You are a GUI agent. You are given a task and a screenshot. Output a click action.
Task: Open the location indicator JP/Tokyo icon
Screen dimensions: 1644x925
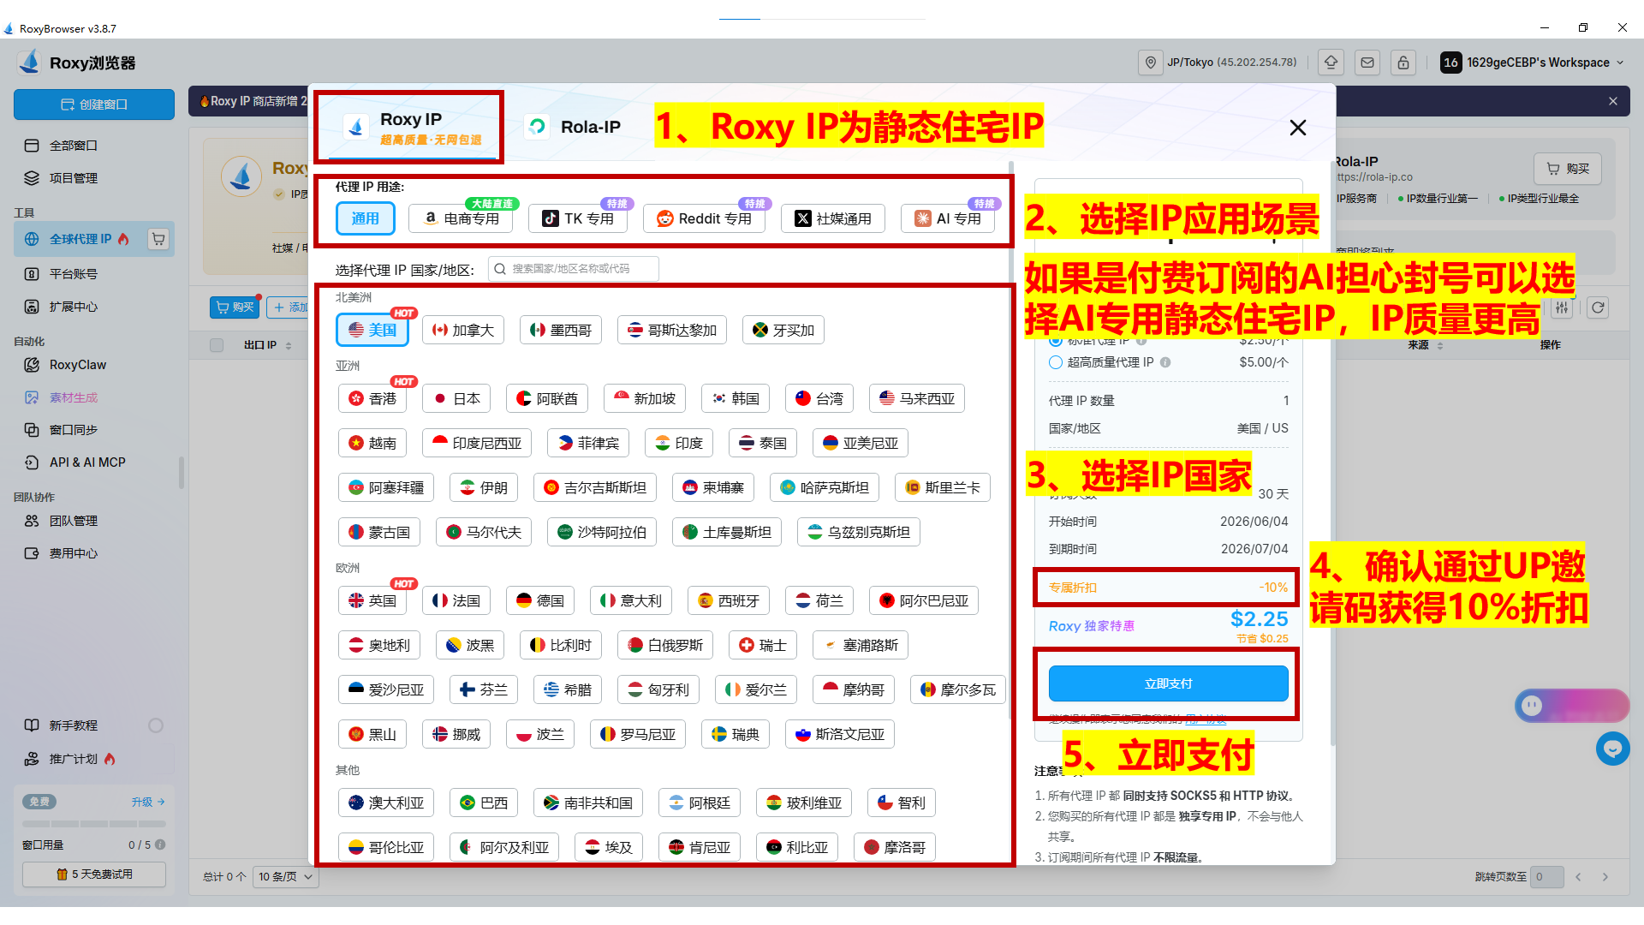pyautogui.click(x=1151, y=63)
